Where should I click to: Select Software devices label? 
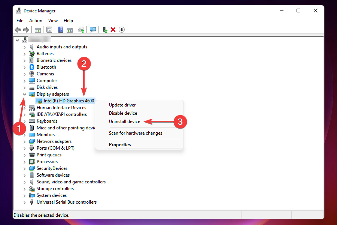pyautogui.click(x=53, y=175)
